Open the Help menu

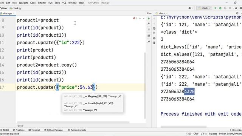[81, 3]
